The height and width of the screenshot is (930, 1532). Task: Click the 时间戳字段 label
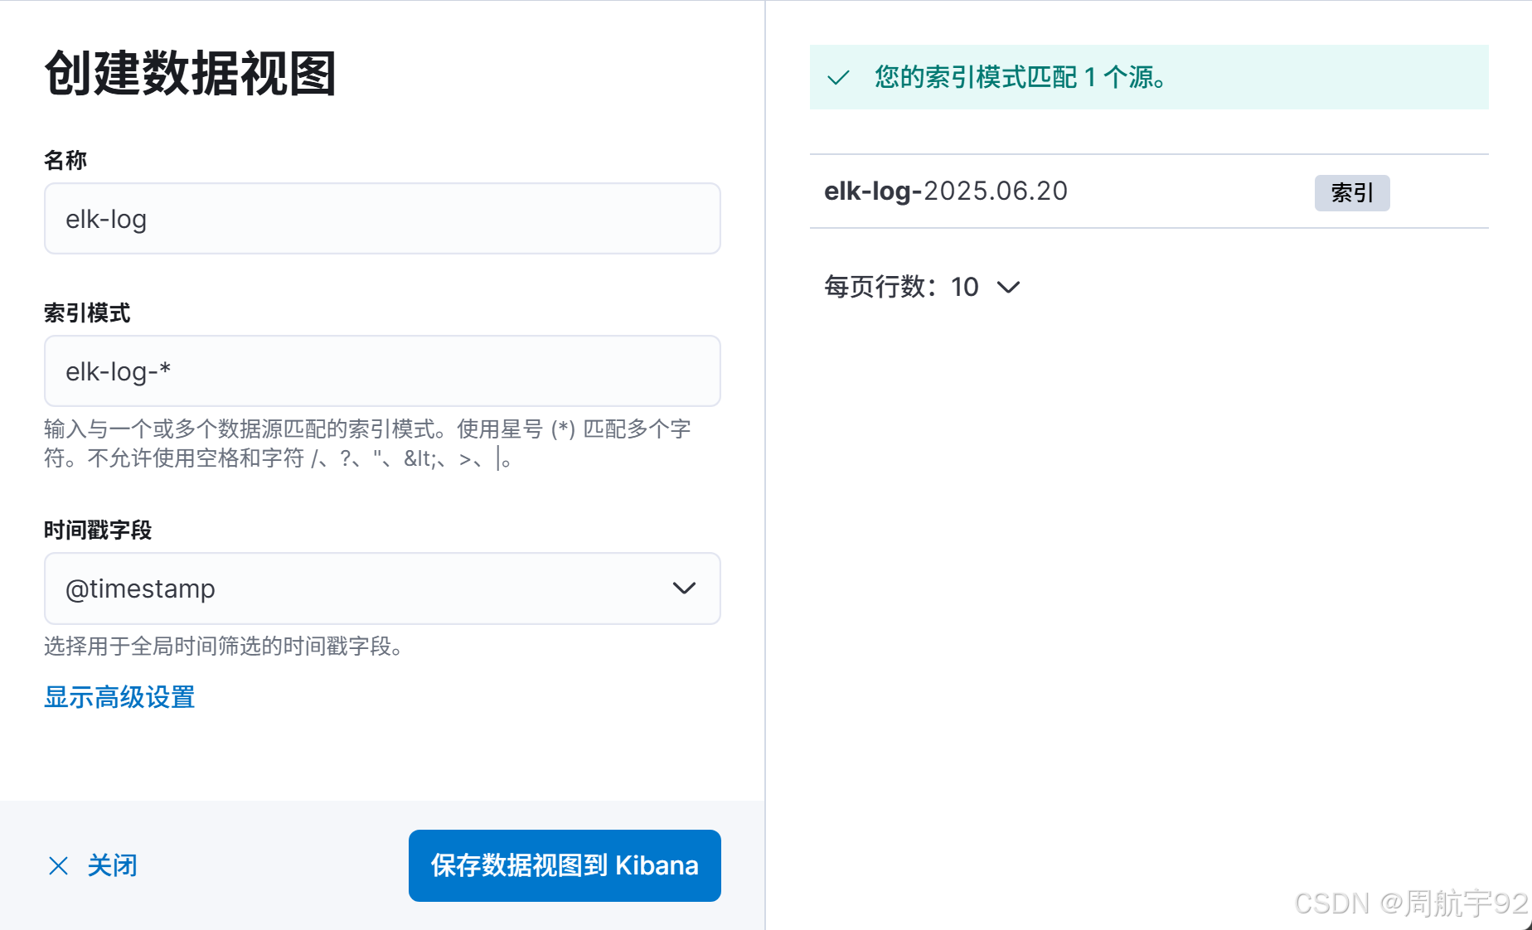pos(98,530)
